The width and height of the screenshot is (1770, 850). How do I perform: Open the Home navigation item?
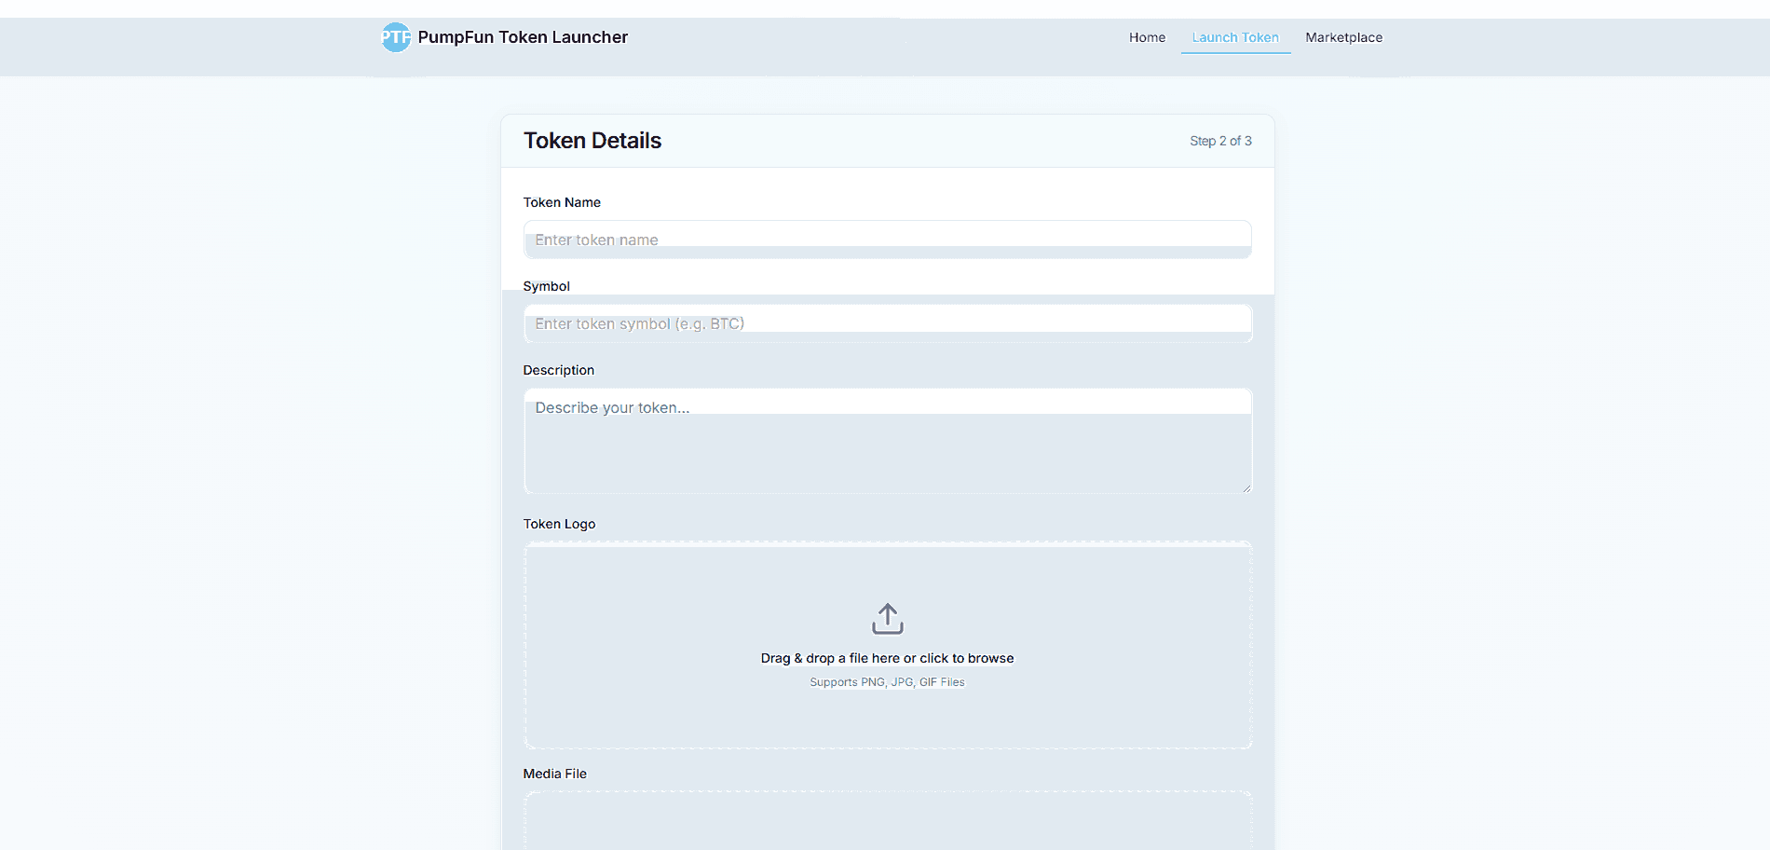(x=1147, y=37)
